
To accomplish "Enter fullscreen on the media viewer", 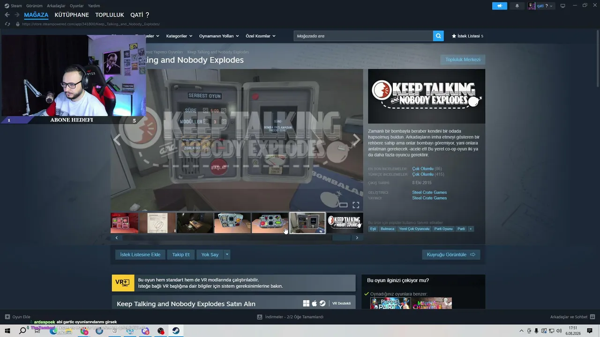I will click(x=356, y=205).
